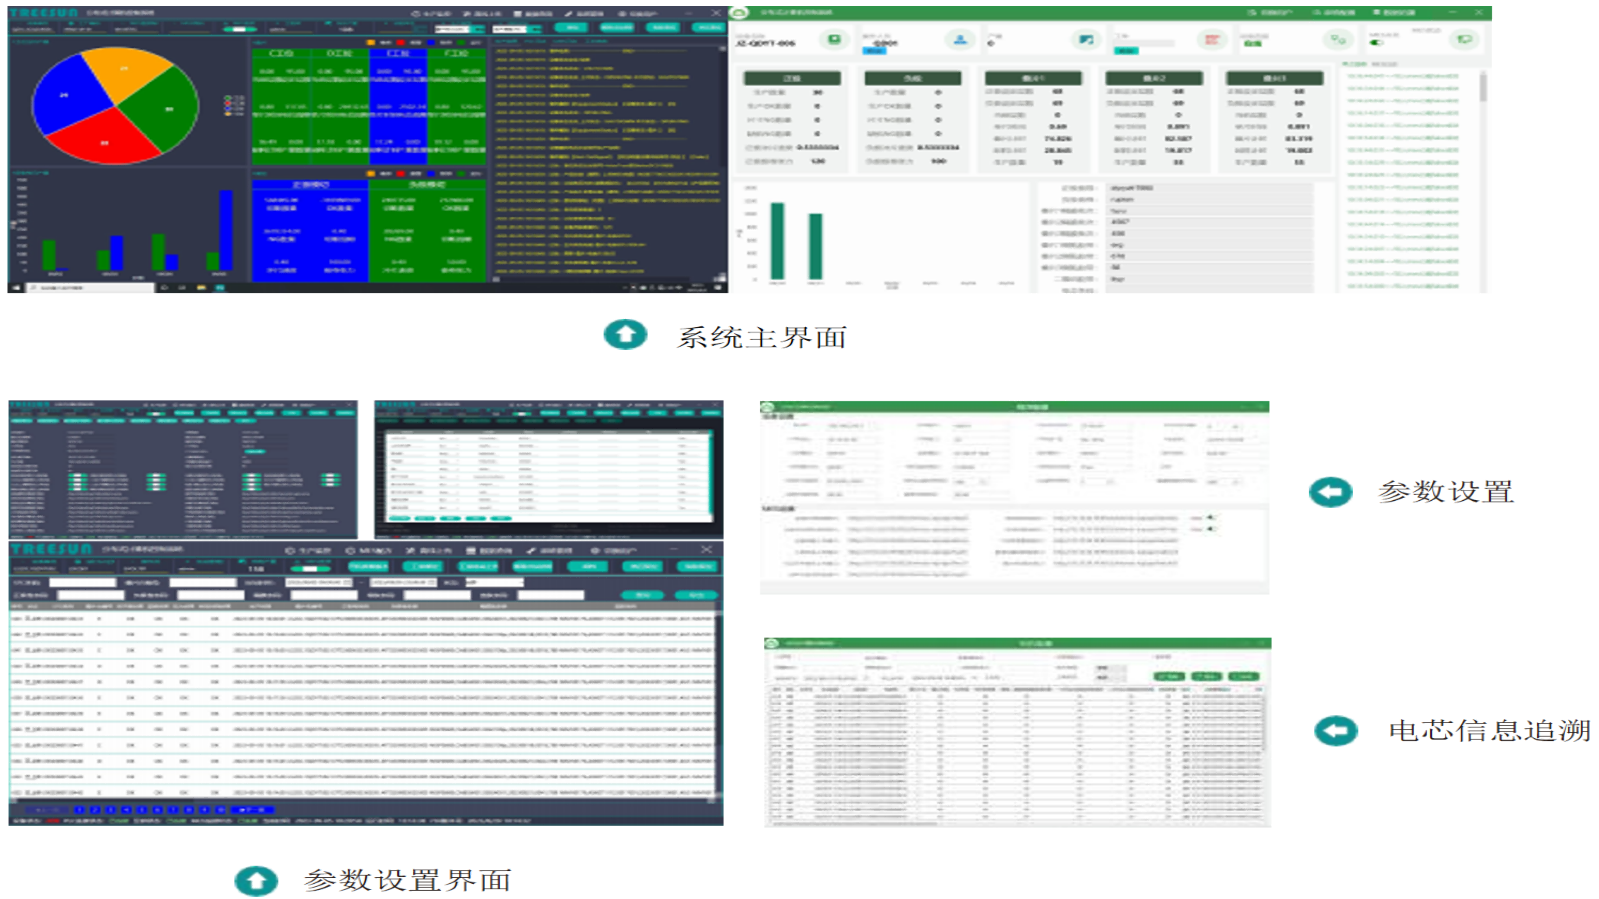Toggle the teal switch in top dark window toolbar
The width and height of the screenshot is (1599, 899).
240,29
